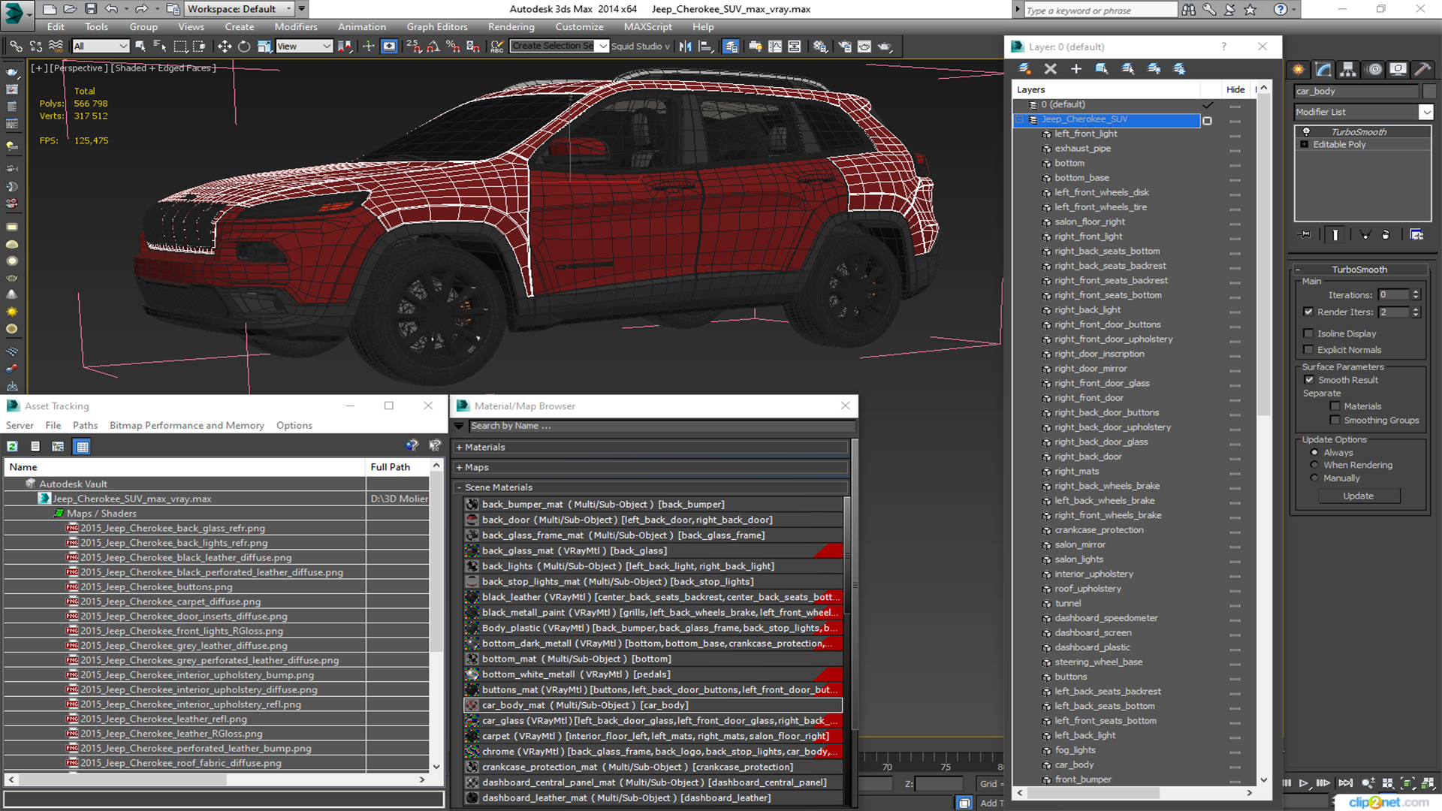This screenshot has width=1442, height=811.
Task: Open the Modifiers menu
Action: point(296,27)
